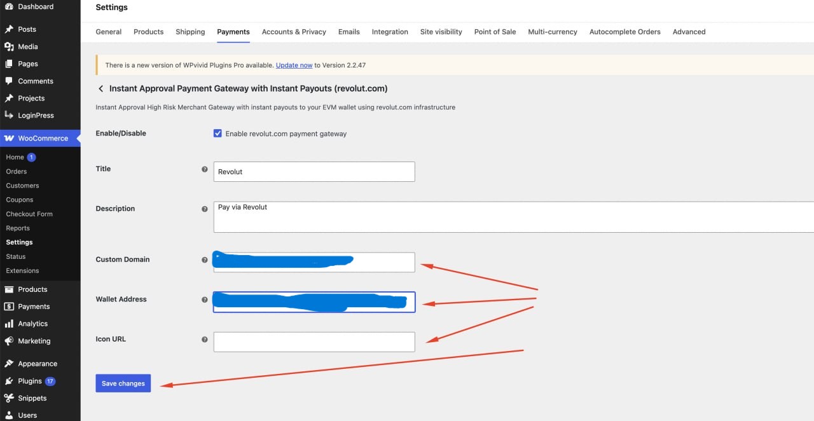The height and width of the screenshot is (421, 814).
Task: Open Customers in WooCommerce submenu
Action: (x=22, y=186)
